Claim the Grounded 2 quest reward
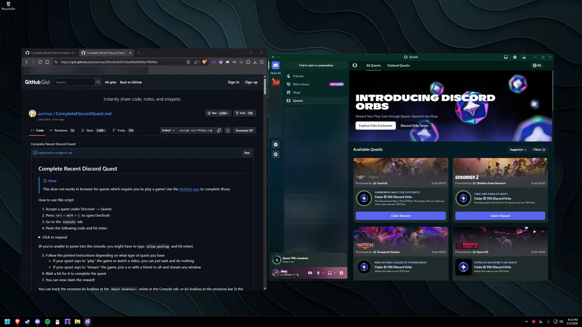 tap(500, 216)
